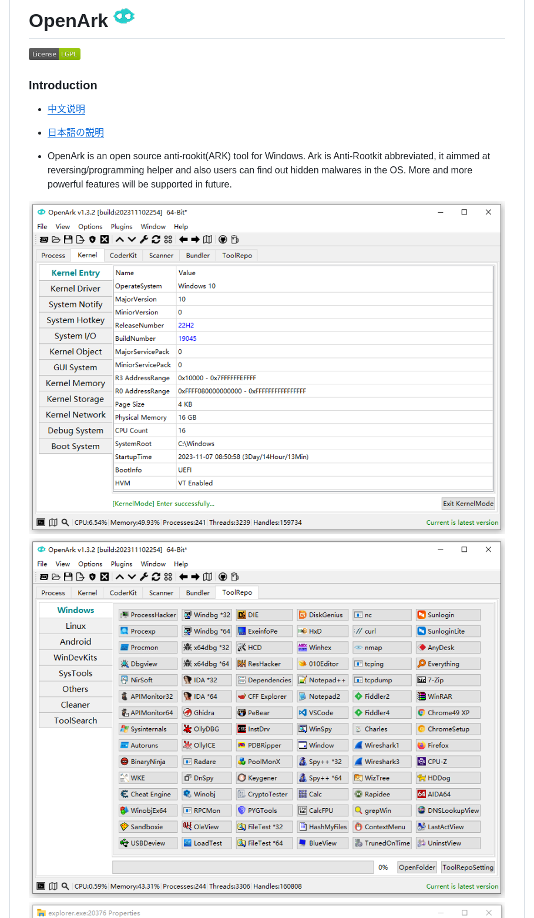
Task: Click the ToolRepoSetting button
Action: coord(468,867)
